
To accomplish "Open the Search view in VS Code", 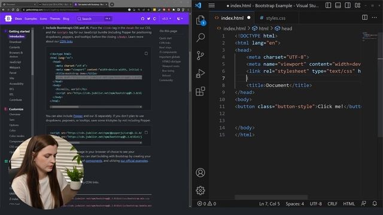I will pos(200,38).
